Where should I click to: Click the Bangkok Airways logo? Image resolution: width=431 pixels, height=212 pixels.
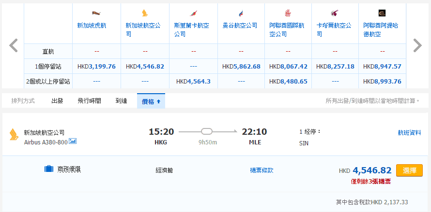click(x=241, y=13)
